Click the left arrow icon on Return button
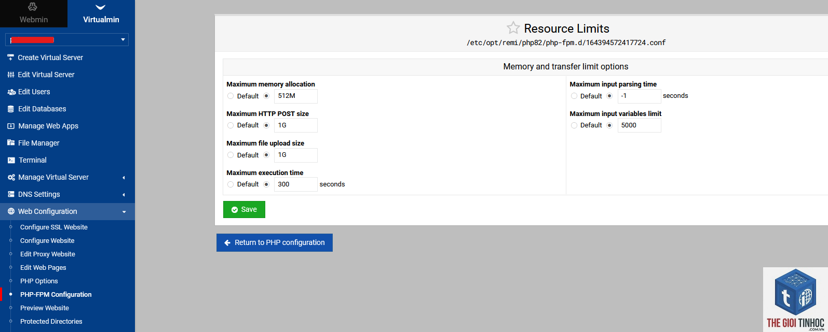 (x=227, y=242)
